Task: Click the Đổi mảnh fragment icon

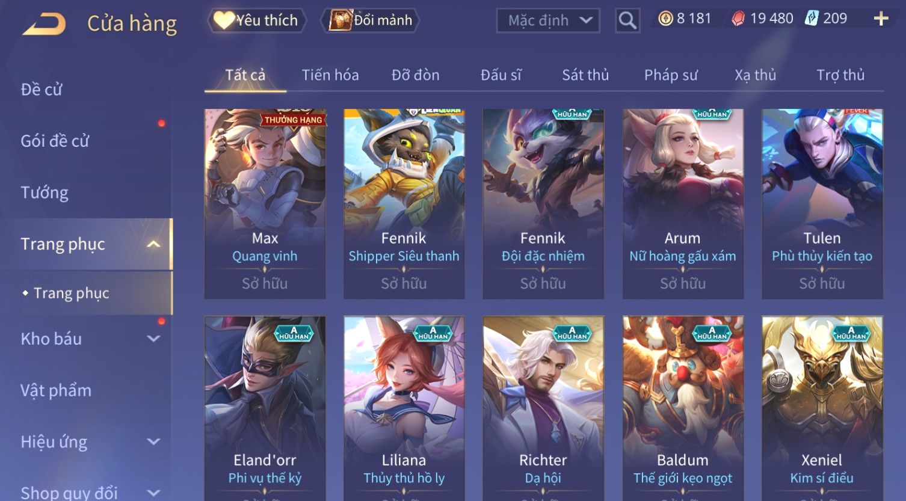Action: 341,20
